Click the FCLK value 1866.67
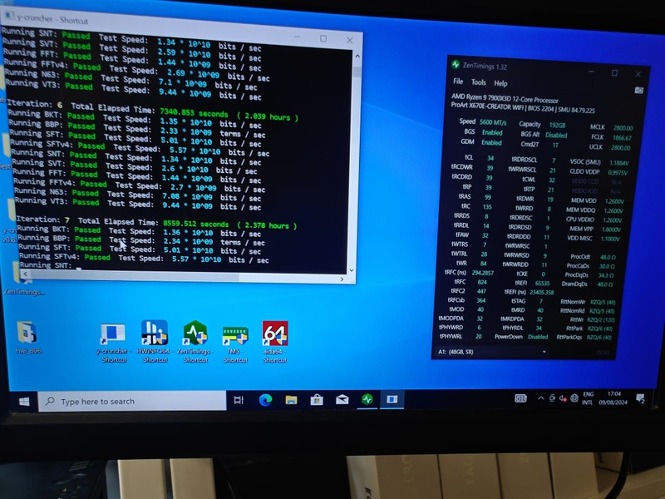This screenshot has height=499, width=665. (x=622, y=138)
